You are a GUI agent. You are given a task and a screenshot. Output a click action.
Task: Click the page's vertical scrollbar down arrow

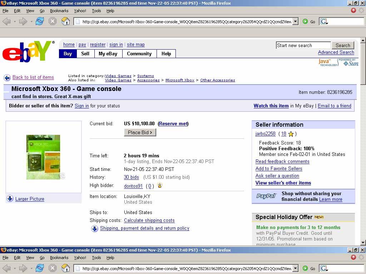363,243
